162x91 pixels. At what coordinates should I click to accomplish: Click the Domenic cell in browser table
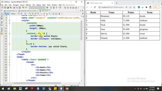coord(111,16)
